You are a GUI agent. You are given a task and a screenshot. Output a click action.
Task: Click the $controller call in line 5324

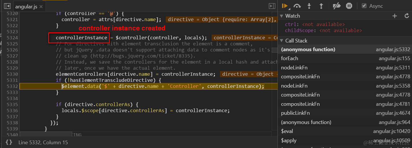tap(131, 38)
